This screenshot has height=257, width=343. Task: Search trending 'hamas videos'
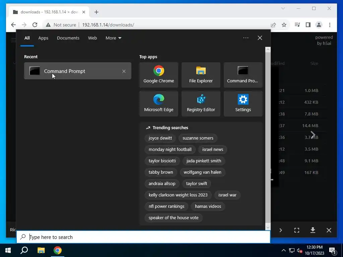point(208,206)
